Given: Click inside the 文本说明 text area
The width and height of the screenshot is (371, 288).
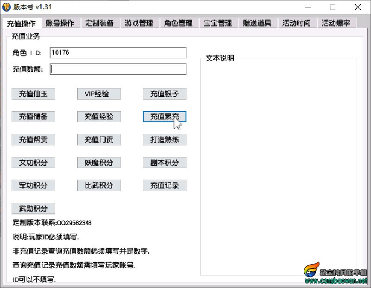Looking at the screenshot, I should [x=279, y=168].
